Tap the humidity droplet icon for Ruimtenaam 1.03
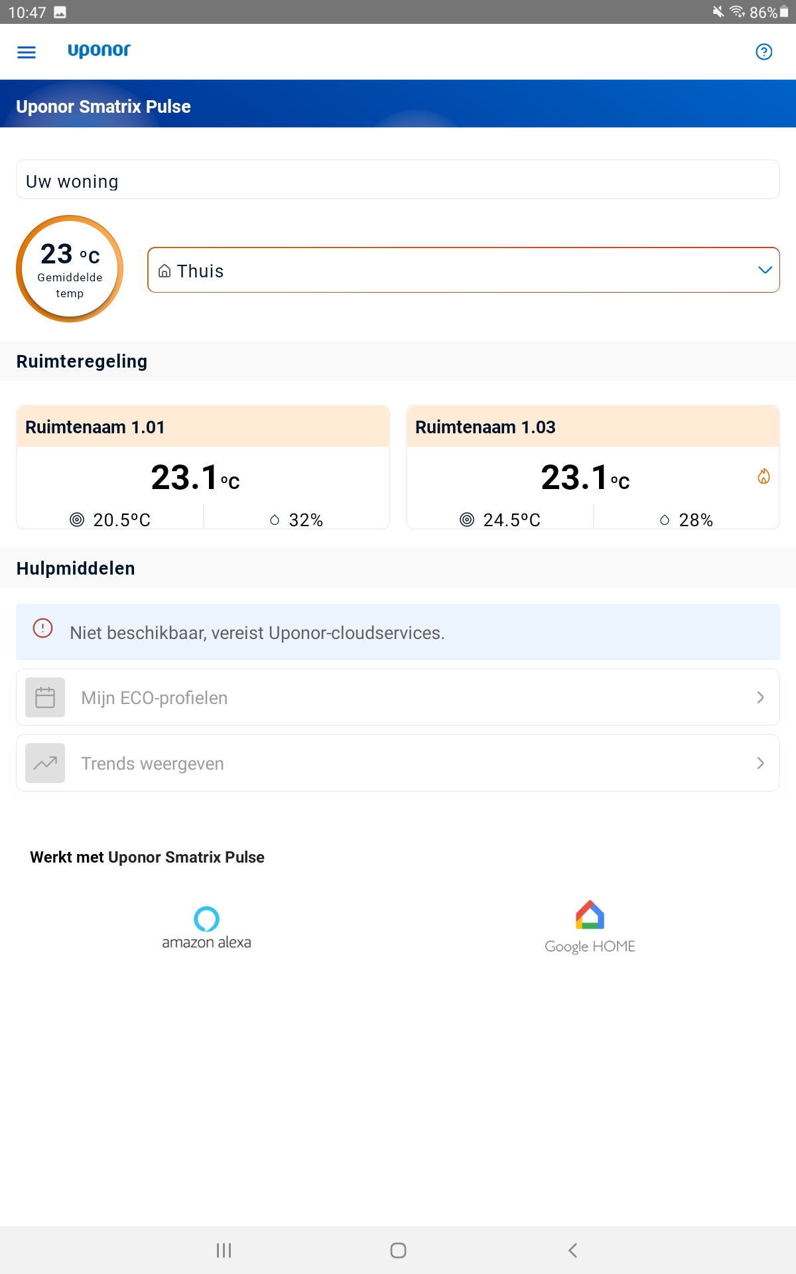 (665, 520)
